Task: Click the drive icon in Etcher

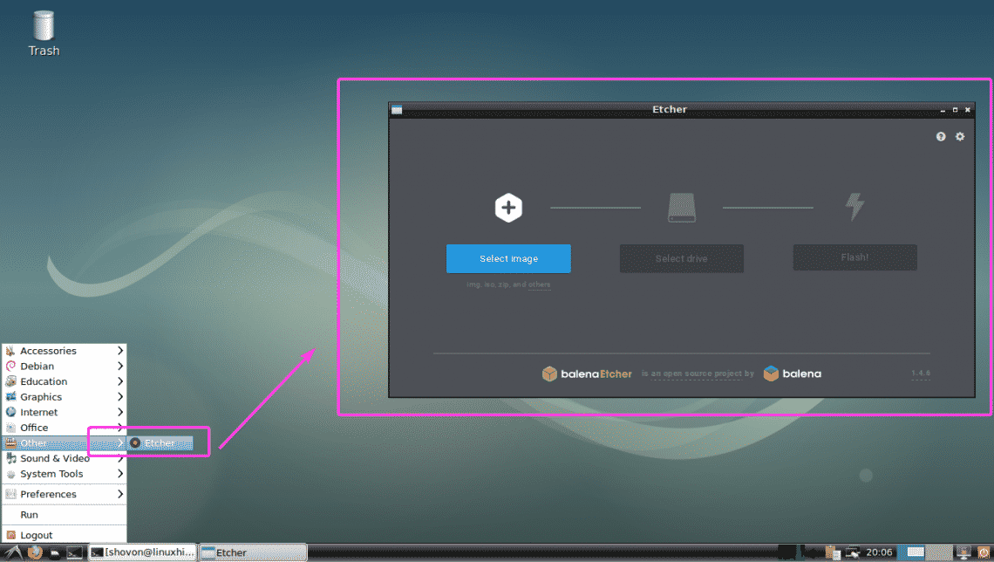Action: point(682,208)
